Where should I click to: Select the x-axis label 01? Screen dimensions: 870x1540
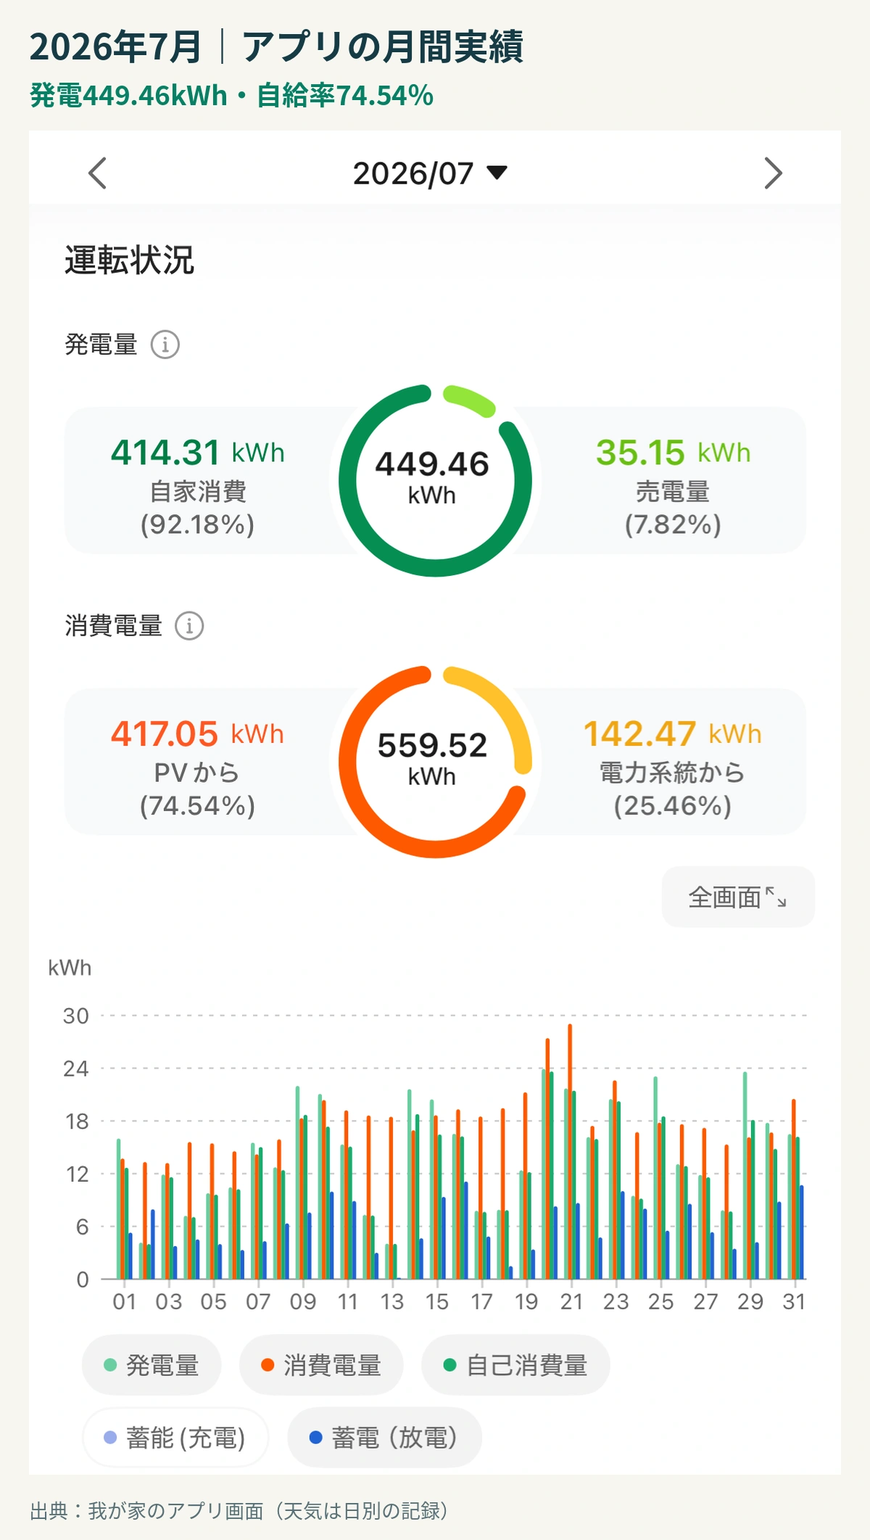point(124,1301)
